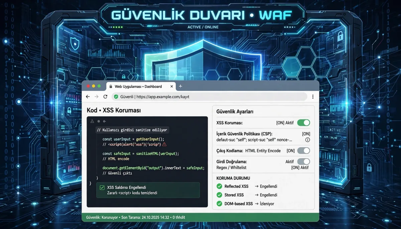
Task: Click the green check next to Stored XSS
Action: click(x=219, y=195)
